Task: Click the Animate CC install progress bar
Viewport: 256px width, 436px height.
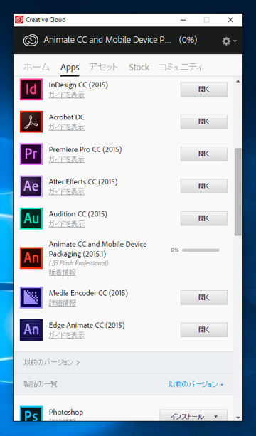Action: [x=201, y=250]
